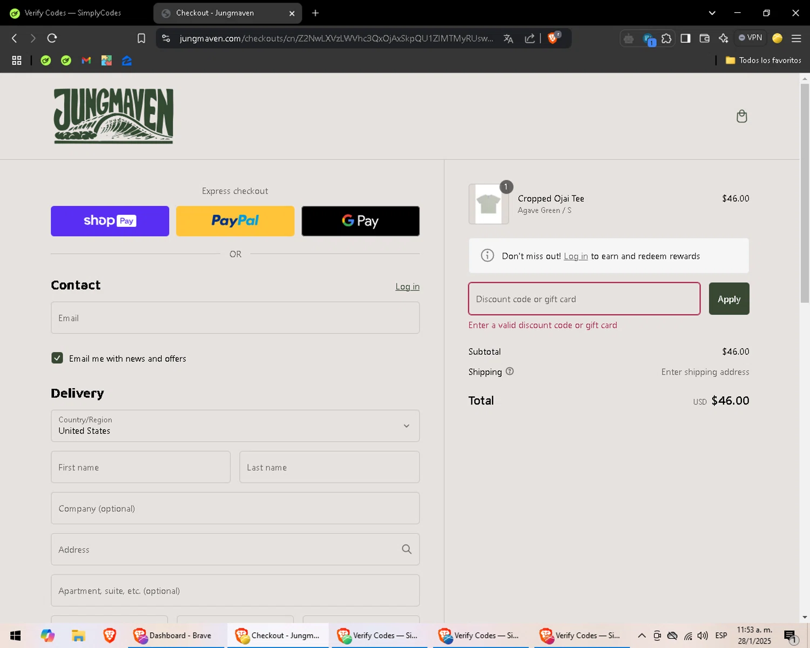Click the Jungmaven logo
This screenshot has width=810, height=648.
(x=113, y=116)
